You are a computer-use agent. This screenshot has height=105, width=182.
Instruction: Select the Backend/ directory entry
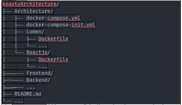[x=38, y=80]
